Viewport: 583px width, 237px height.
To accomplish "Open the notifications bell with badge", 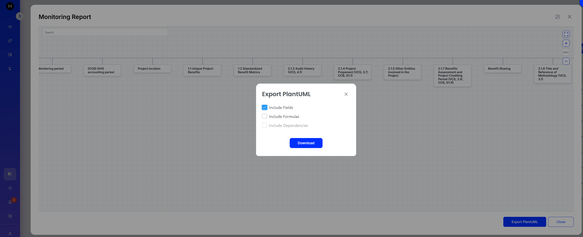I will 10,202.
